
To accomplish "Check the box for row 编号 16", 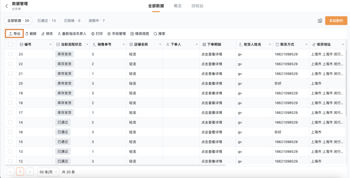I will click(10, 132).
